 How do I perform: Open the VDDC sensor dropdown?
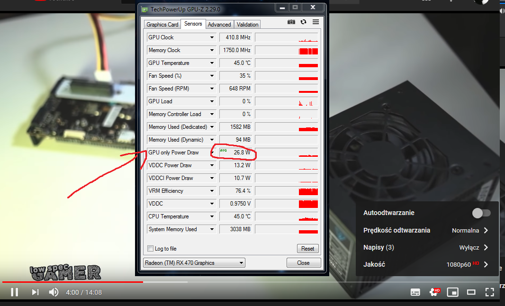pyautogui.click(x=212, y=204)
